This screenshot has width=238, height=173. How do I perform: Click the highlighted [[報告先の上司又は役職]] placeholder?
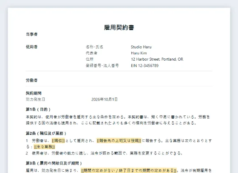(119, 141)
